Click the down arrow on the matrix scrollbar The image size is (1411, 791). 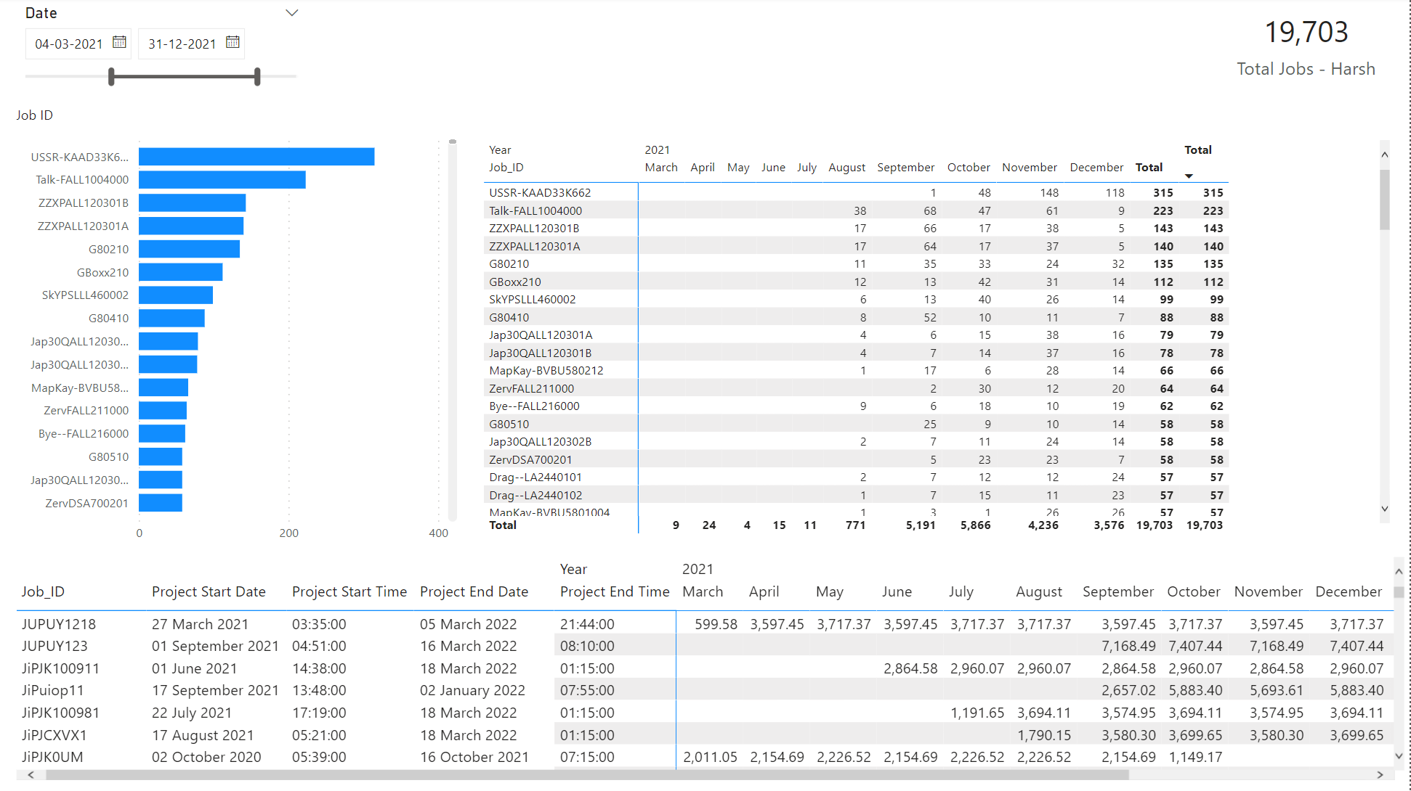click(x=1385, y=509)
